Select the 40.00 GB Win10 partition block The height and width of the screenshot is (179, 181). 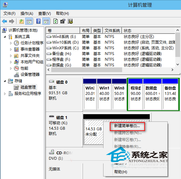click(x=104, y=94)
